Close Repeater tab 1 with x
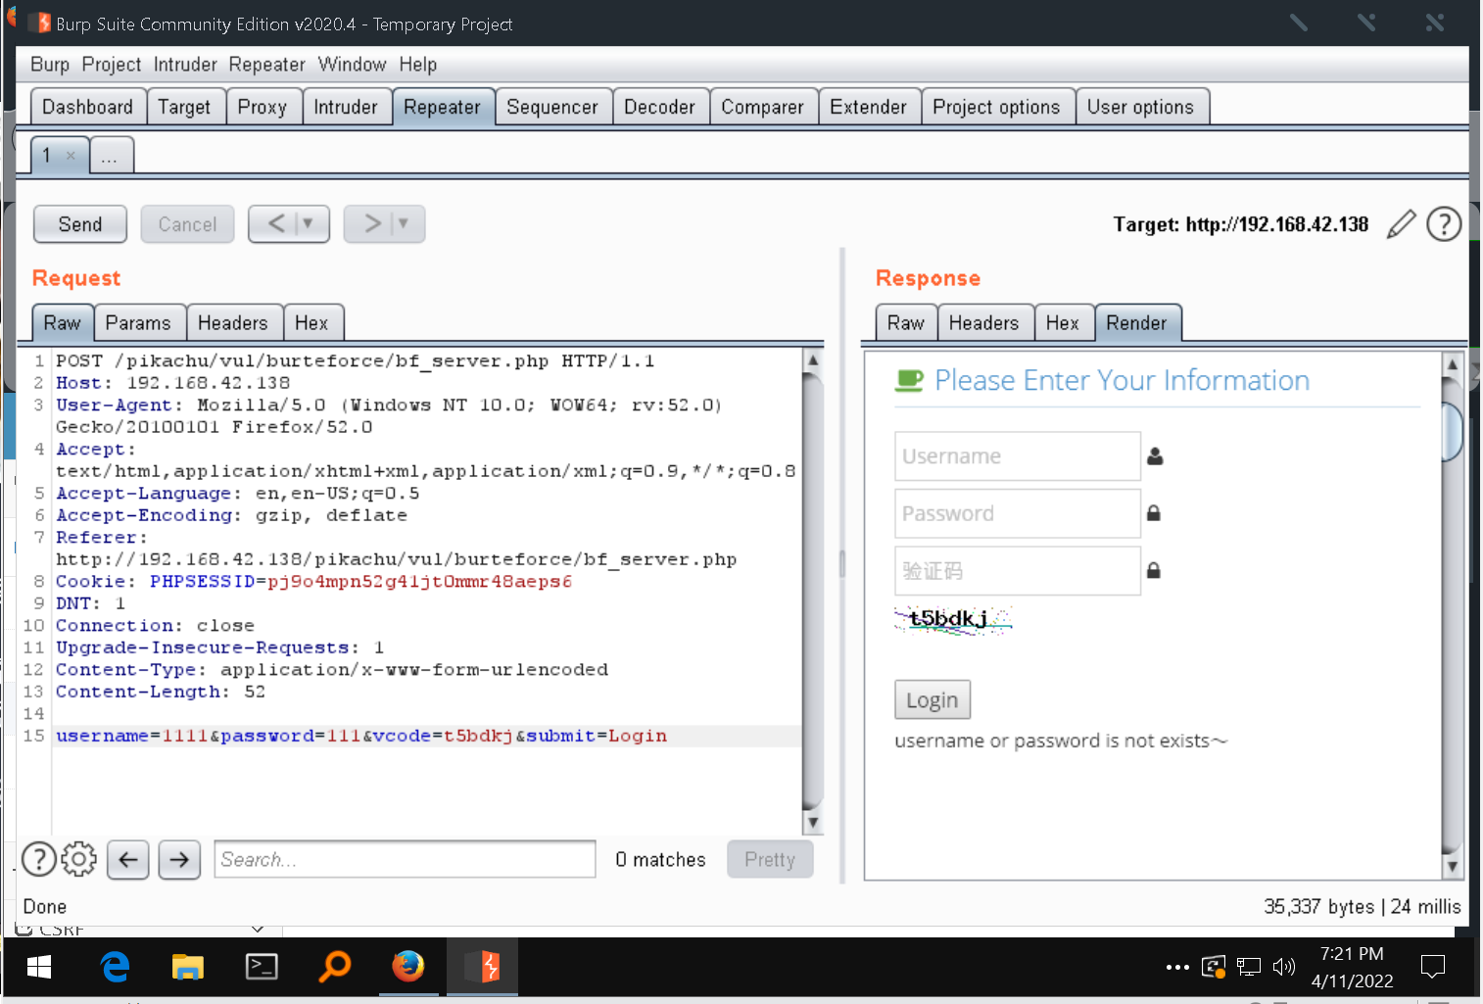1483x1004 pixels. (x=71, y=156)
